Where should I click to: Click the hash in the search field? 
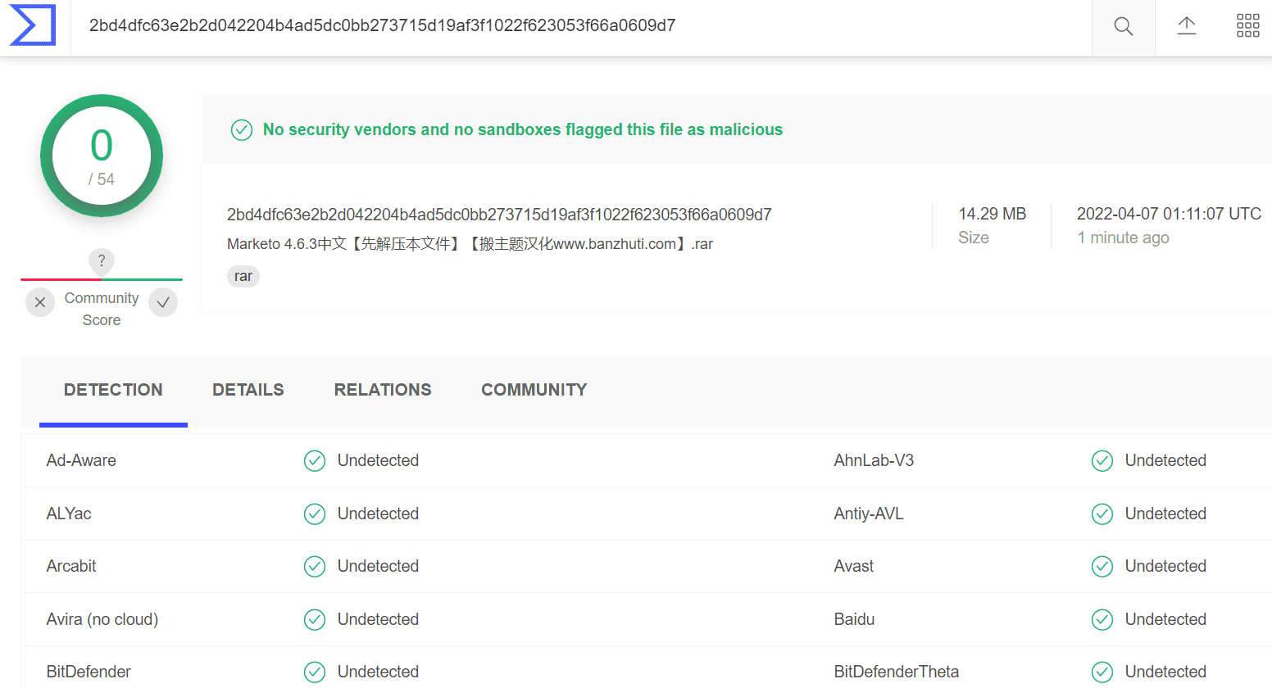383,25
